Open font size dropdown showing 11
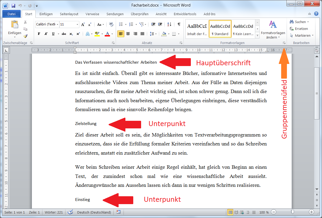 (x=77, y=24)
